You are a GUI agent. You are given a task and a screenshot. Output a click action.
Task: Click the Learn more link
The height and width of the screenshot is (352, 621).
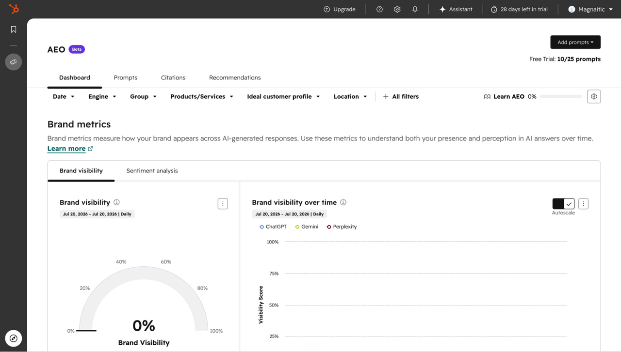(66, 149)
